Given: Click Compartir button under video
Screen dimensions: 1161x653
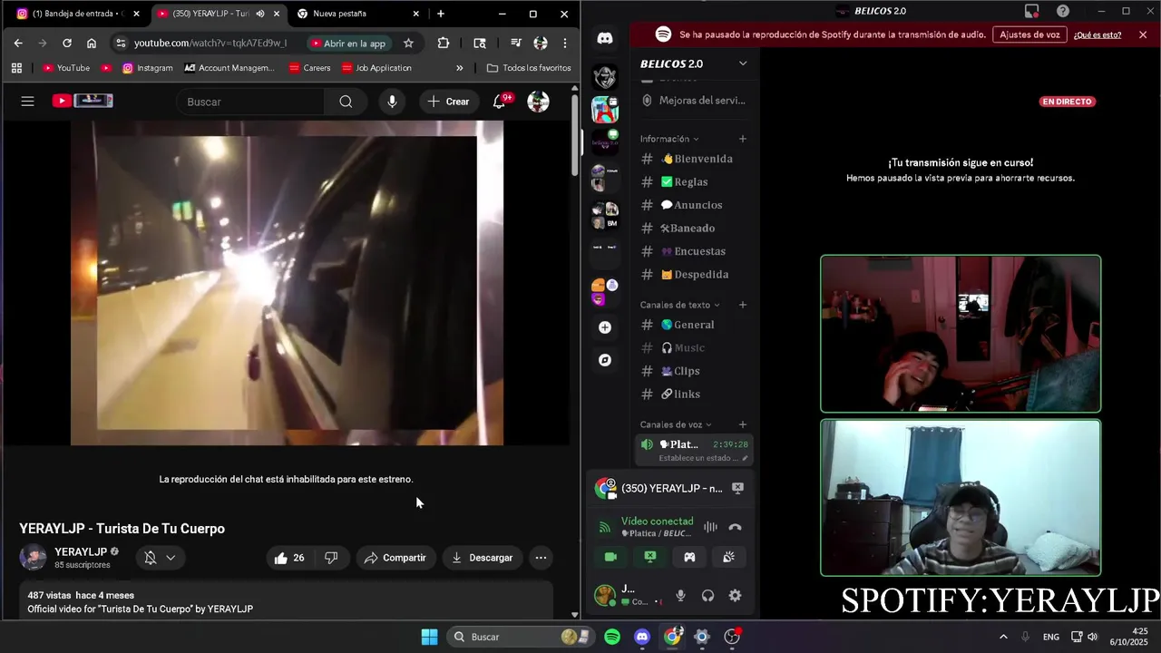Looking at the screenshot, I should (395, 558).
